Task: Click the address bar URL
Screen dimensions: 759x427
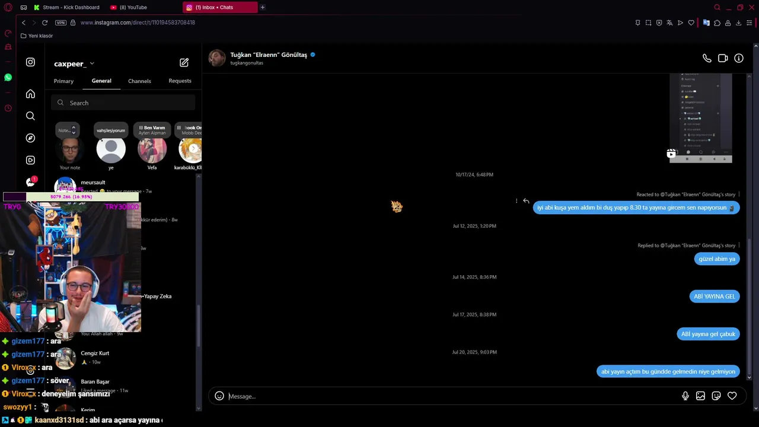Action: pos(138,23)
